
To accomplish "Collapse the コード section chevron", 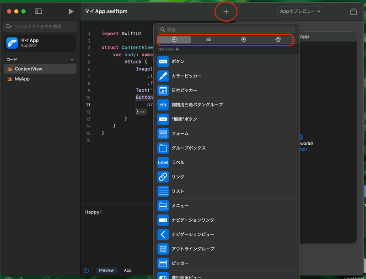I will coord(72,60).
